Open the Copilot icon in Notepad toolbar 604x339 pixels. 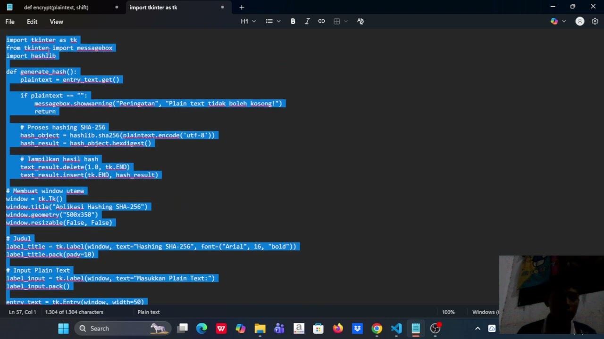point(554,21)
